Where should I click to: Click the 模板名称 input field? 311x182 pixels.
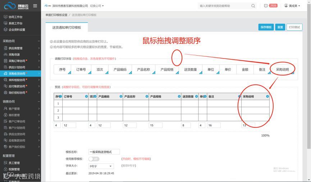point(104,152)
